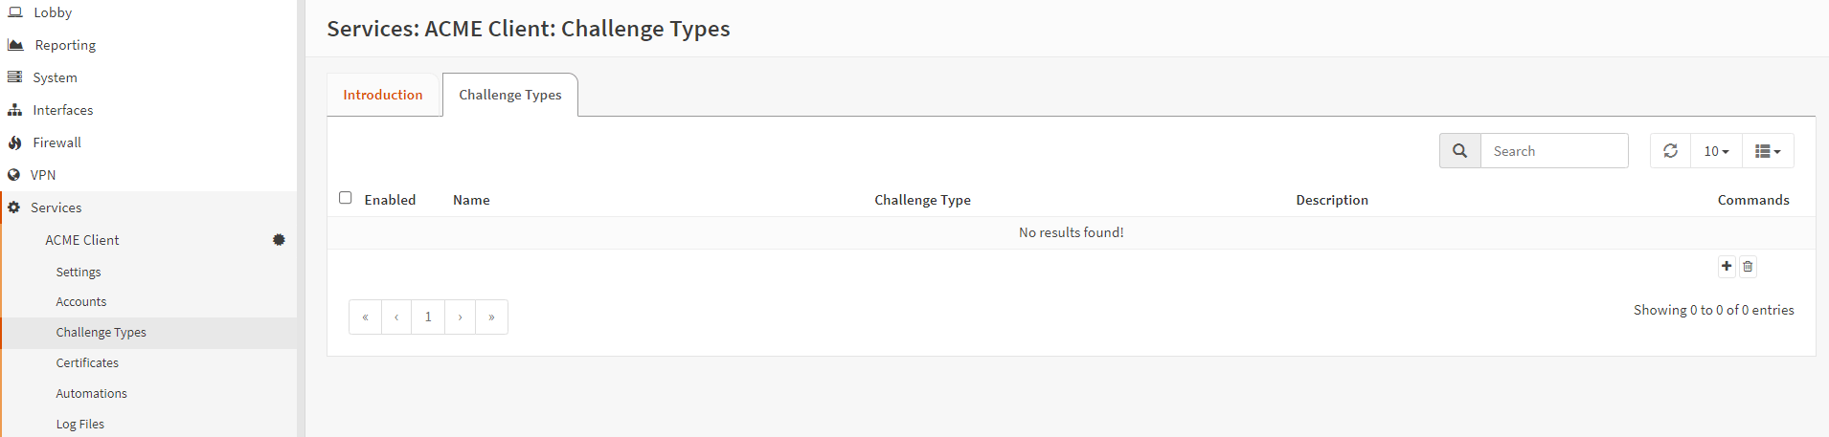Toggle the select-all checkbox in table header
Viewport: 1829px width, 437px height.
pyautogui.click(x=346, y=198)
